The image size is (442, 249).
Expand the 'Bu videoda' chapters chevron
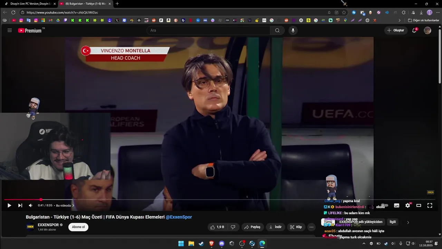point(73,205)
